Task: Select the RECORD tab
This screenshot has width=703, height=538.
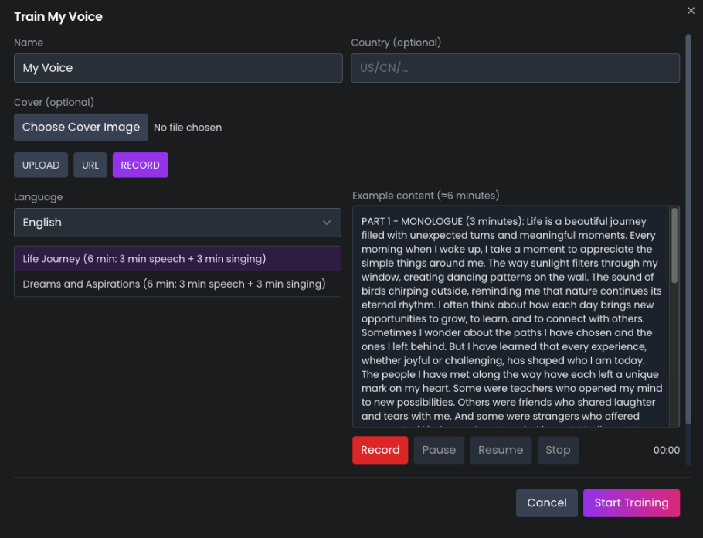Action: point(140,165)
